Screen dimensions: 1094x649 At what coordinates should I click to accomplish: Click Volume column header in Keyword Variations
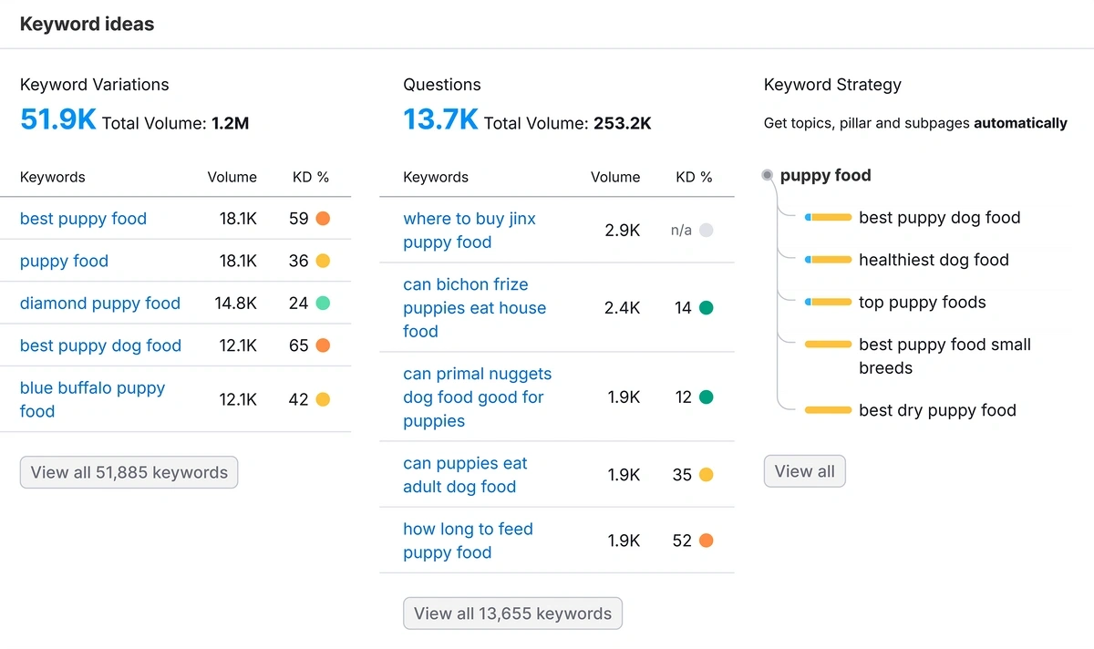click(x=232, y=178)
